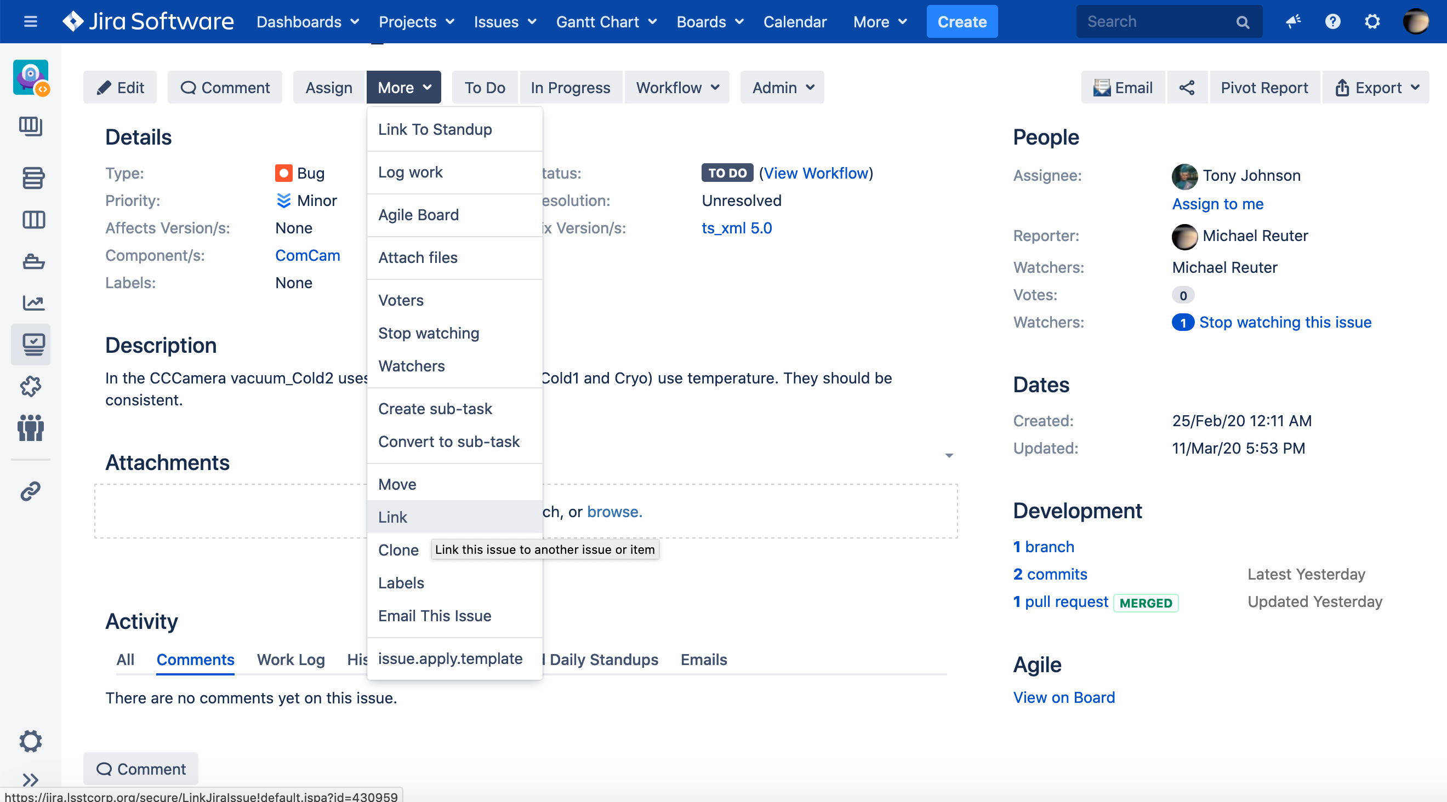Open the help question mark icon

pyautogui.click(x=1332, y=22)
